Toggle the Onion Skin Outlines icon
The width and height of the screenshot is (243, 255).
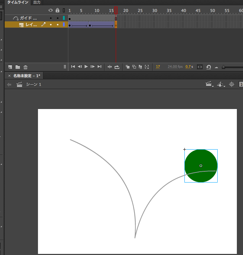(x=134, y=67)
